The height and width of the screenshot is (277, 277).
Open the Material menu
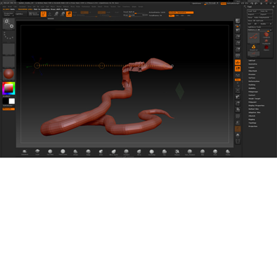point(66,7)
